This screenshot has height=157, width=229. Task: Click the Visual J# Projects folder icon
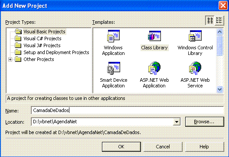[18, 45]
